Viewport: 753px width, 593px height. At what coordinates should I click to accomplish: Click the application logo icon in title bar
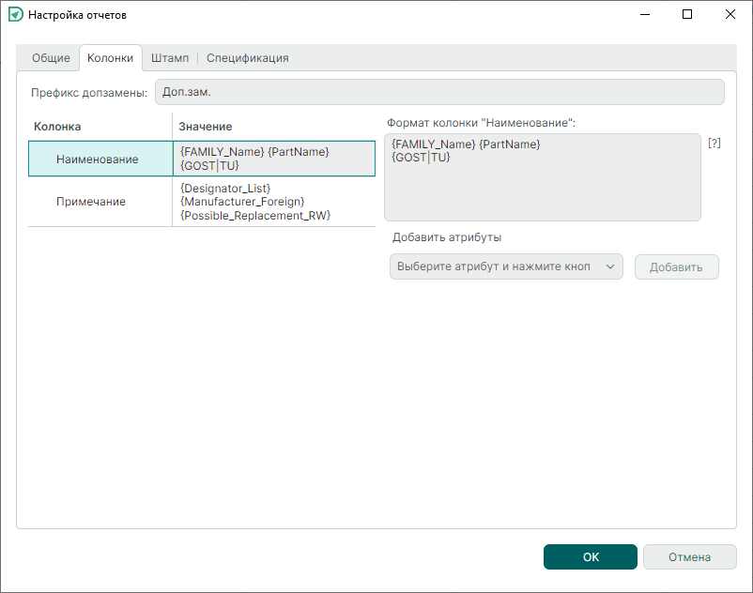[x=15, y=15]
